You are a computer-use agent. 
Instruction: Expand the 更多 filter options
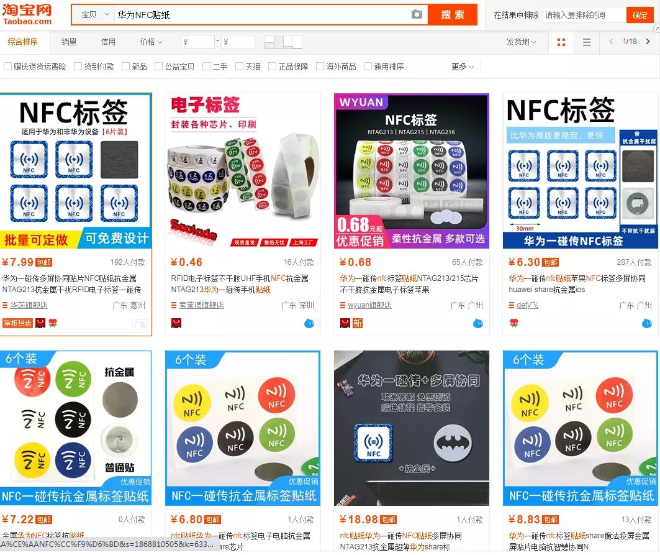click(458, 65)
